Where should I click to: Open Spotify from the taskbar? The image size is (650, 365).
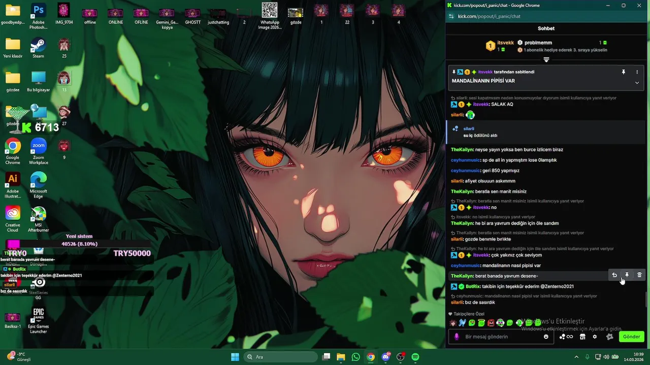click(x=415, y=357)
